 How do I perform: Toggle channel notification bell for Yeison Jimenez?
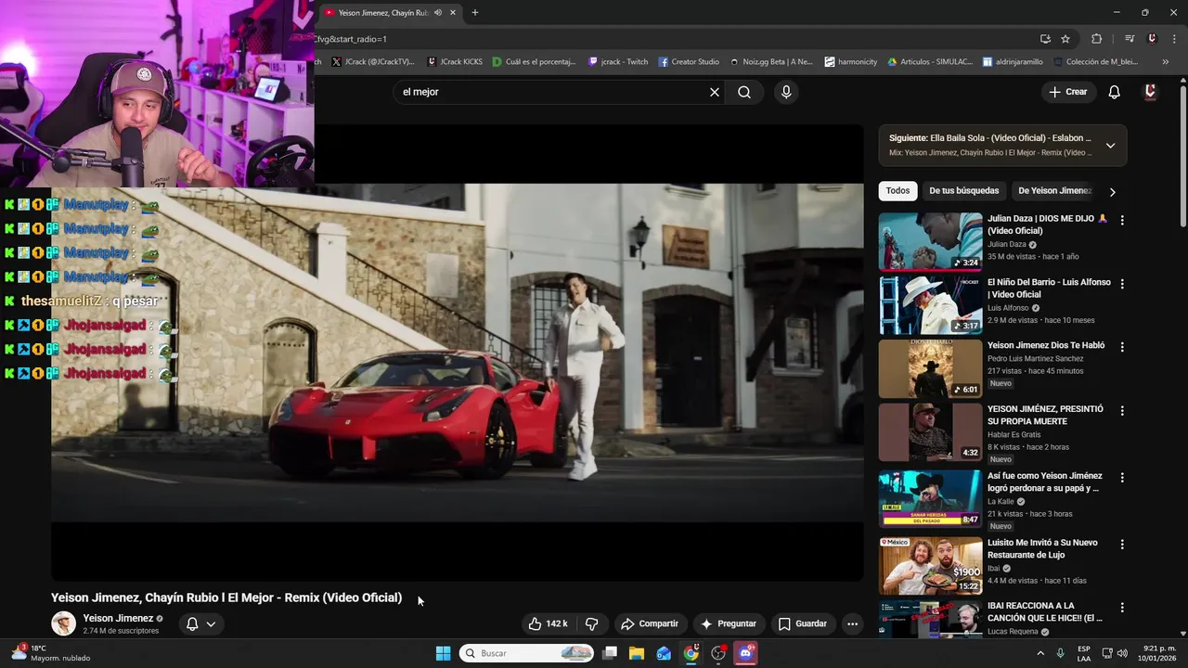tap(192, 623)
